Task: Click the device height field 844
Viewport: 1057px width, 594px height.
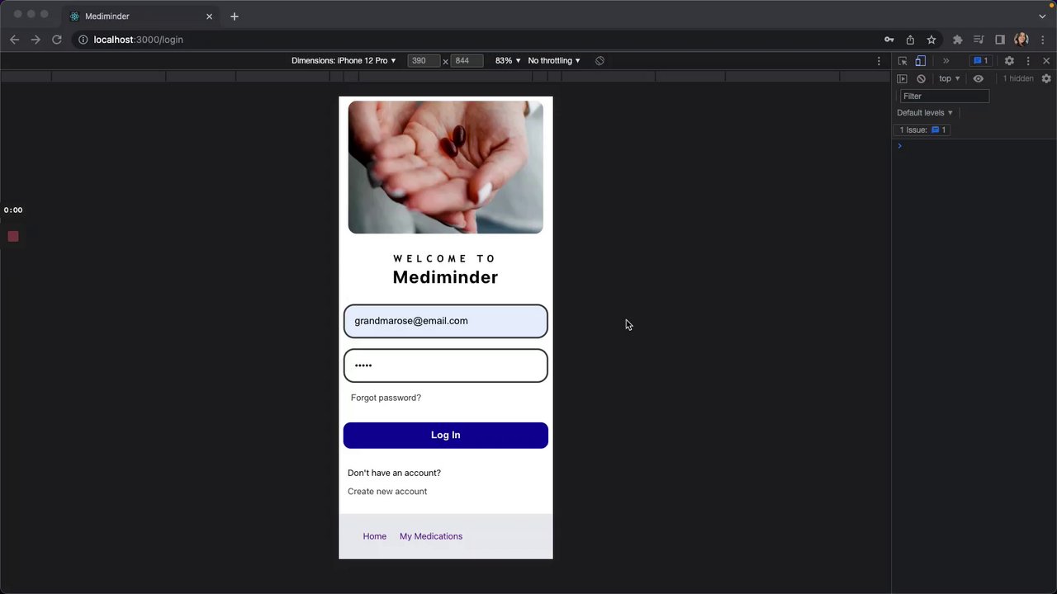Action: point(466,61)
